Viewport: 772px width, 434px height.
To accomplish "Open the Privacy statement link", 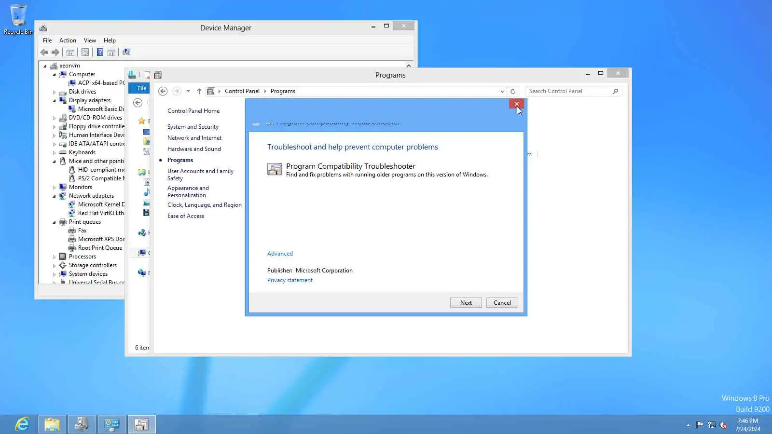I will click(x=290, y=280).
